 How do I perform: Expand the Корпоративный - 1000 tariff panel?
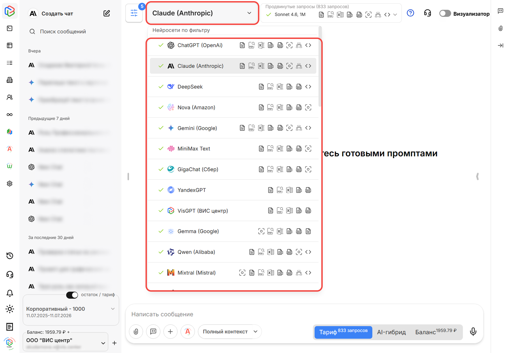(x=113, y=309)
